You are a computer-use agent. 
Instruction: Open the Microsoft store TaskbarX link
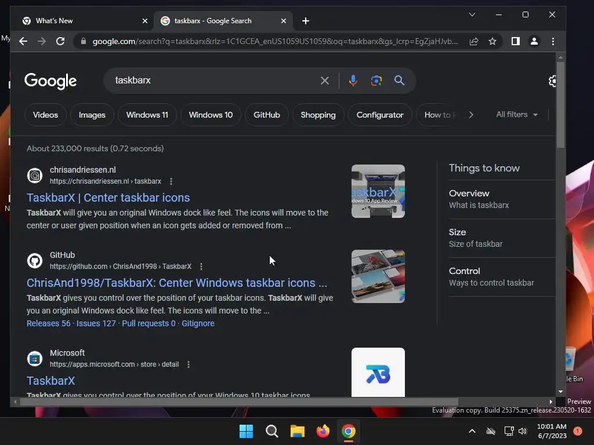coord(51,381)
